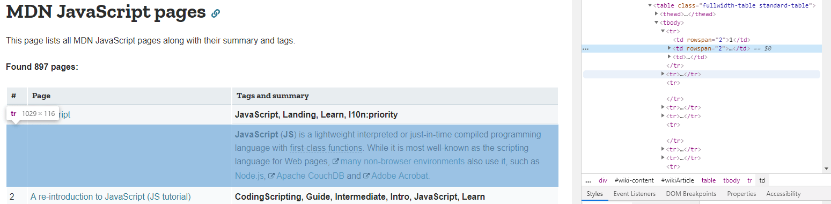The width and height of the screenshot is (831, 204).
Task: Select the Properties tab in DevTools
Action: [x=741, y=194]
